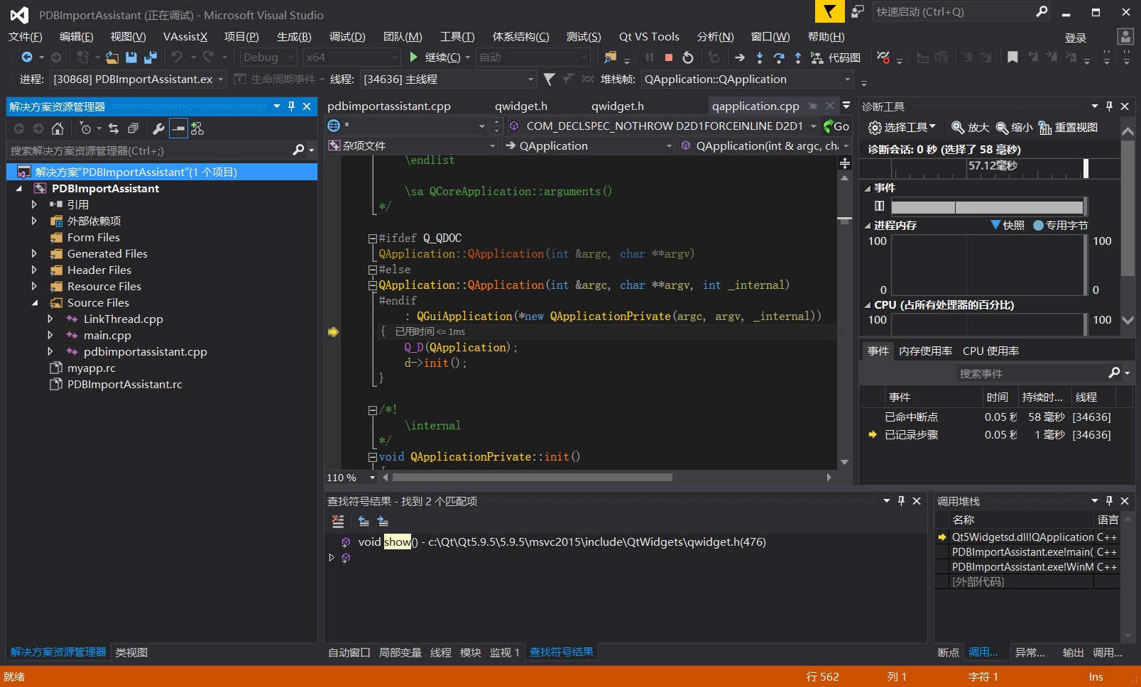Open Properties wrench icon in Solution Explorer
This screenshot has height=687, width=1141.
click(158, 128)
